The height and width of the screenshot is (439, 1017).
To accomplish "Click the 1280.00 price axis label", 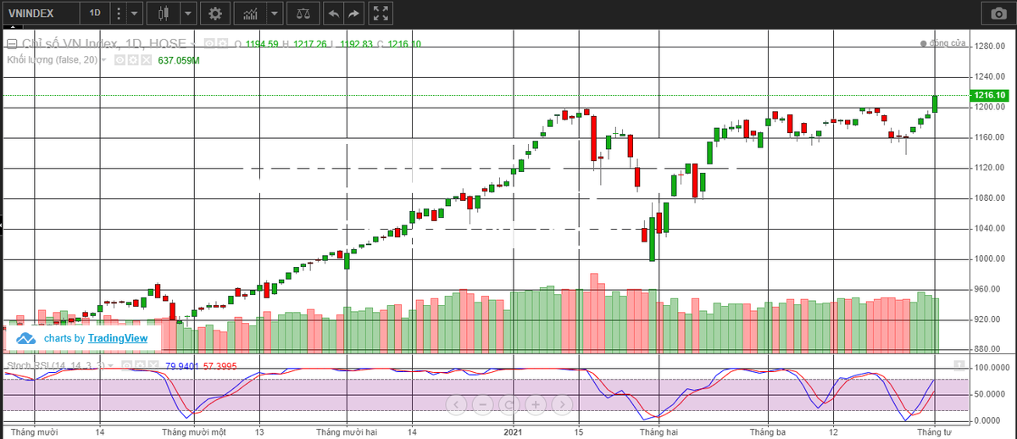I will pos(988,47).
